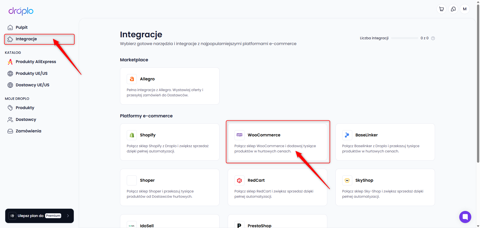
Task: Expand the upgrade plan chevron arrow
Action: pos(68,216)
